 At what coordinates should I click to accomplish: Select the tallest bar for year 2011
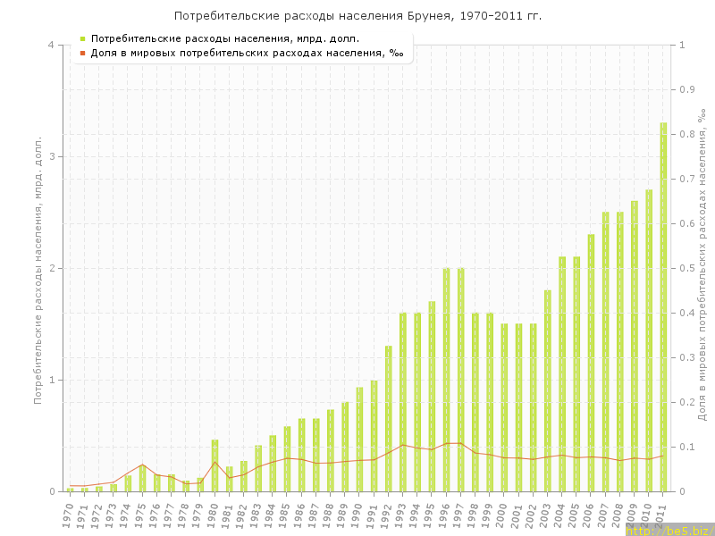tap(663, 306)
